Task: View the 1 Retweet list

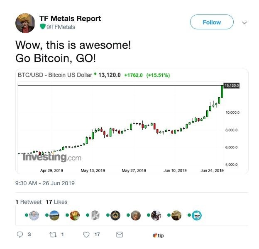Action: click(28, 202)
